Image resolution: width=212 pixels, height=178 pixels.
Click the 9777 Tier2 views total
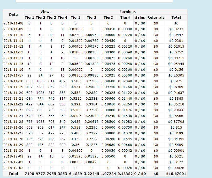40,174
